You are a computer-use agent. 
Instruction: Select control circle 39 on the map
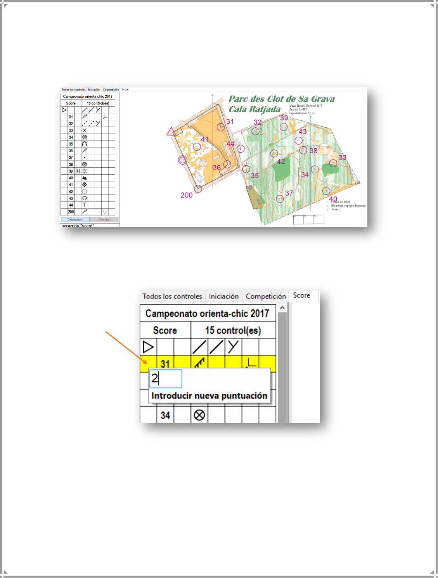[284, 127]
